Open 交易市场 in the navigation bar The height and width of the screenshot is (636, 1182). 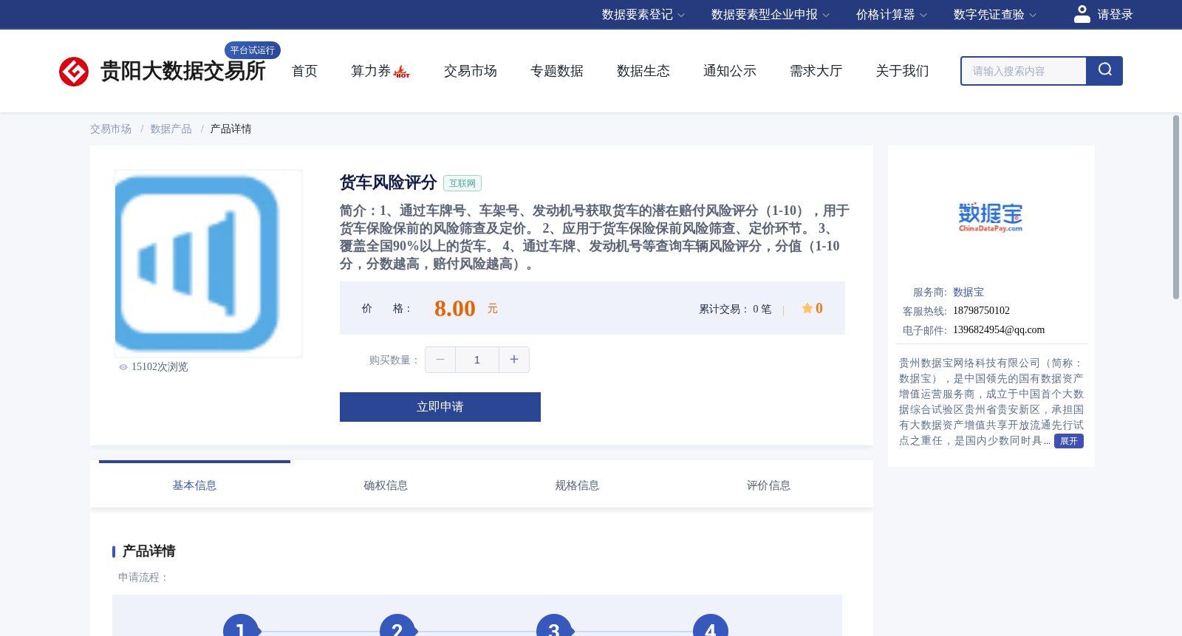pyautogui.click(x=471, y=71)
